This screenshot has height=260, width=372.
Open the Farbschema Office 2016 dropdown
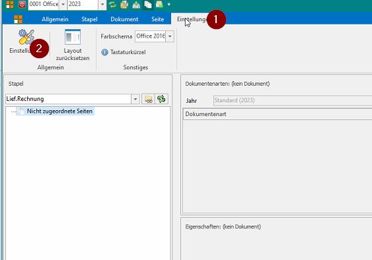pos(170,36)
